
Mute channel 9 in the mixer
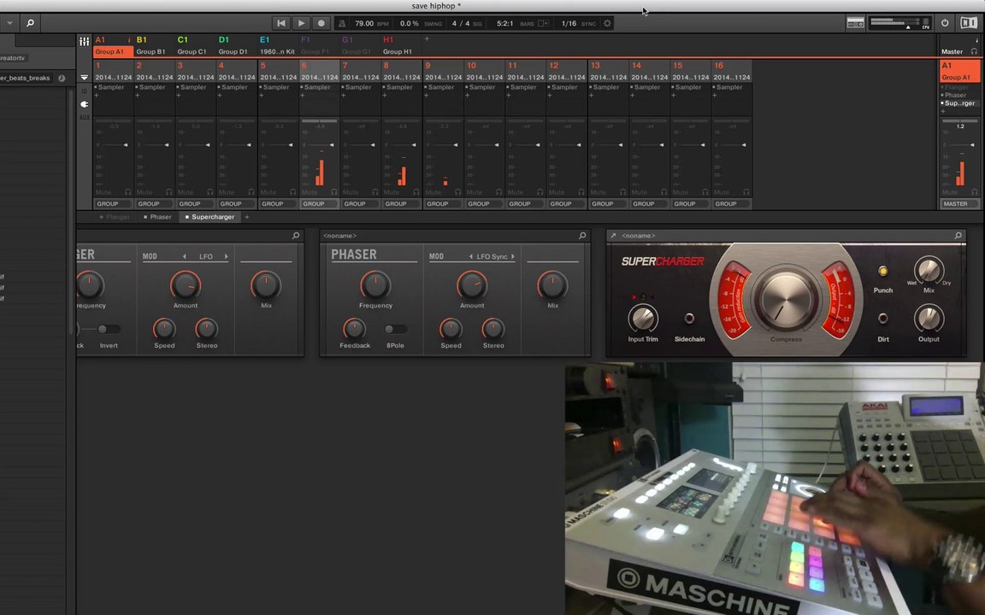pos(434,192)
